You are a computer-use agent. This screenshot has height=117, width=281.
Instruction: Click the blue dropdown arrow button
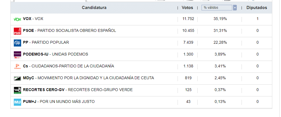click(x=235, y=8)
